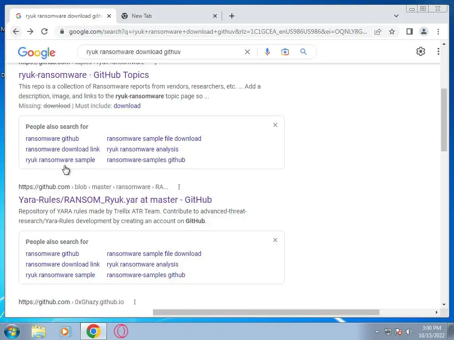454x340 pixels.
Task: Select 'ransomware-samples github' in first suggestions box
Action: click(146, 160)
